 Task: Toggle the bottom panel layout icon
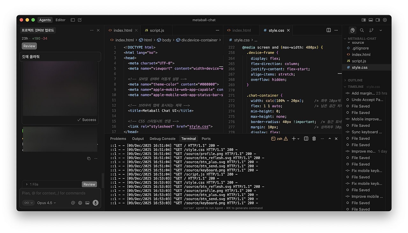click(x=371, y=20)
